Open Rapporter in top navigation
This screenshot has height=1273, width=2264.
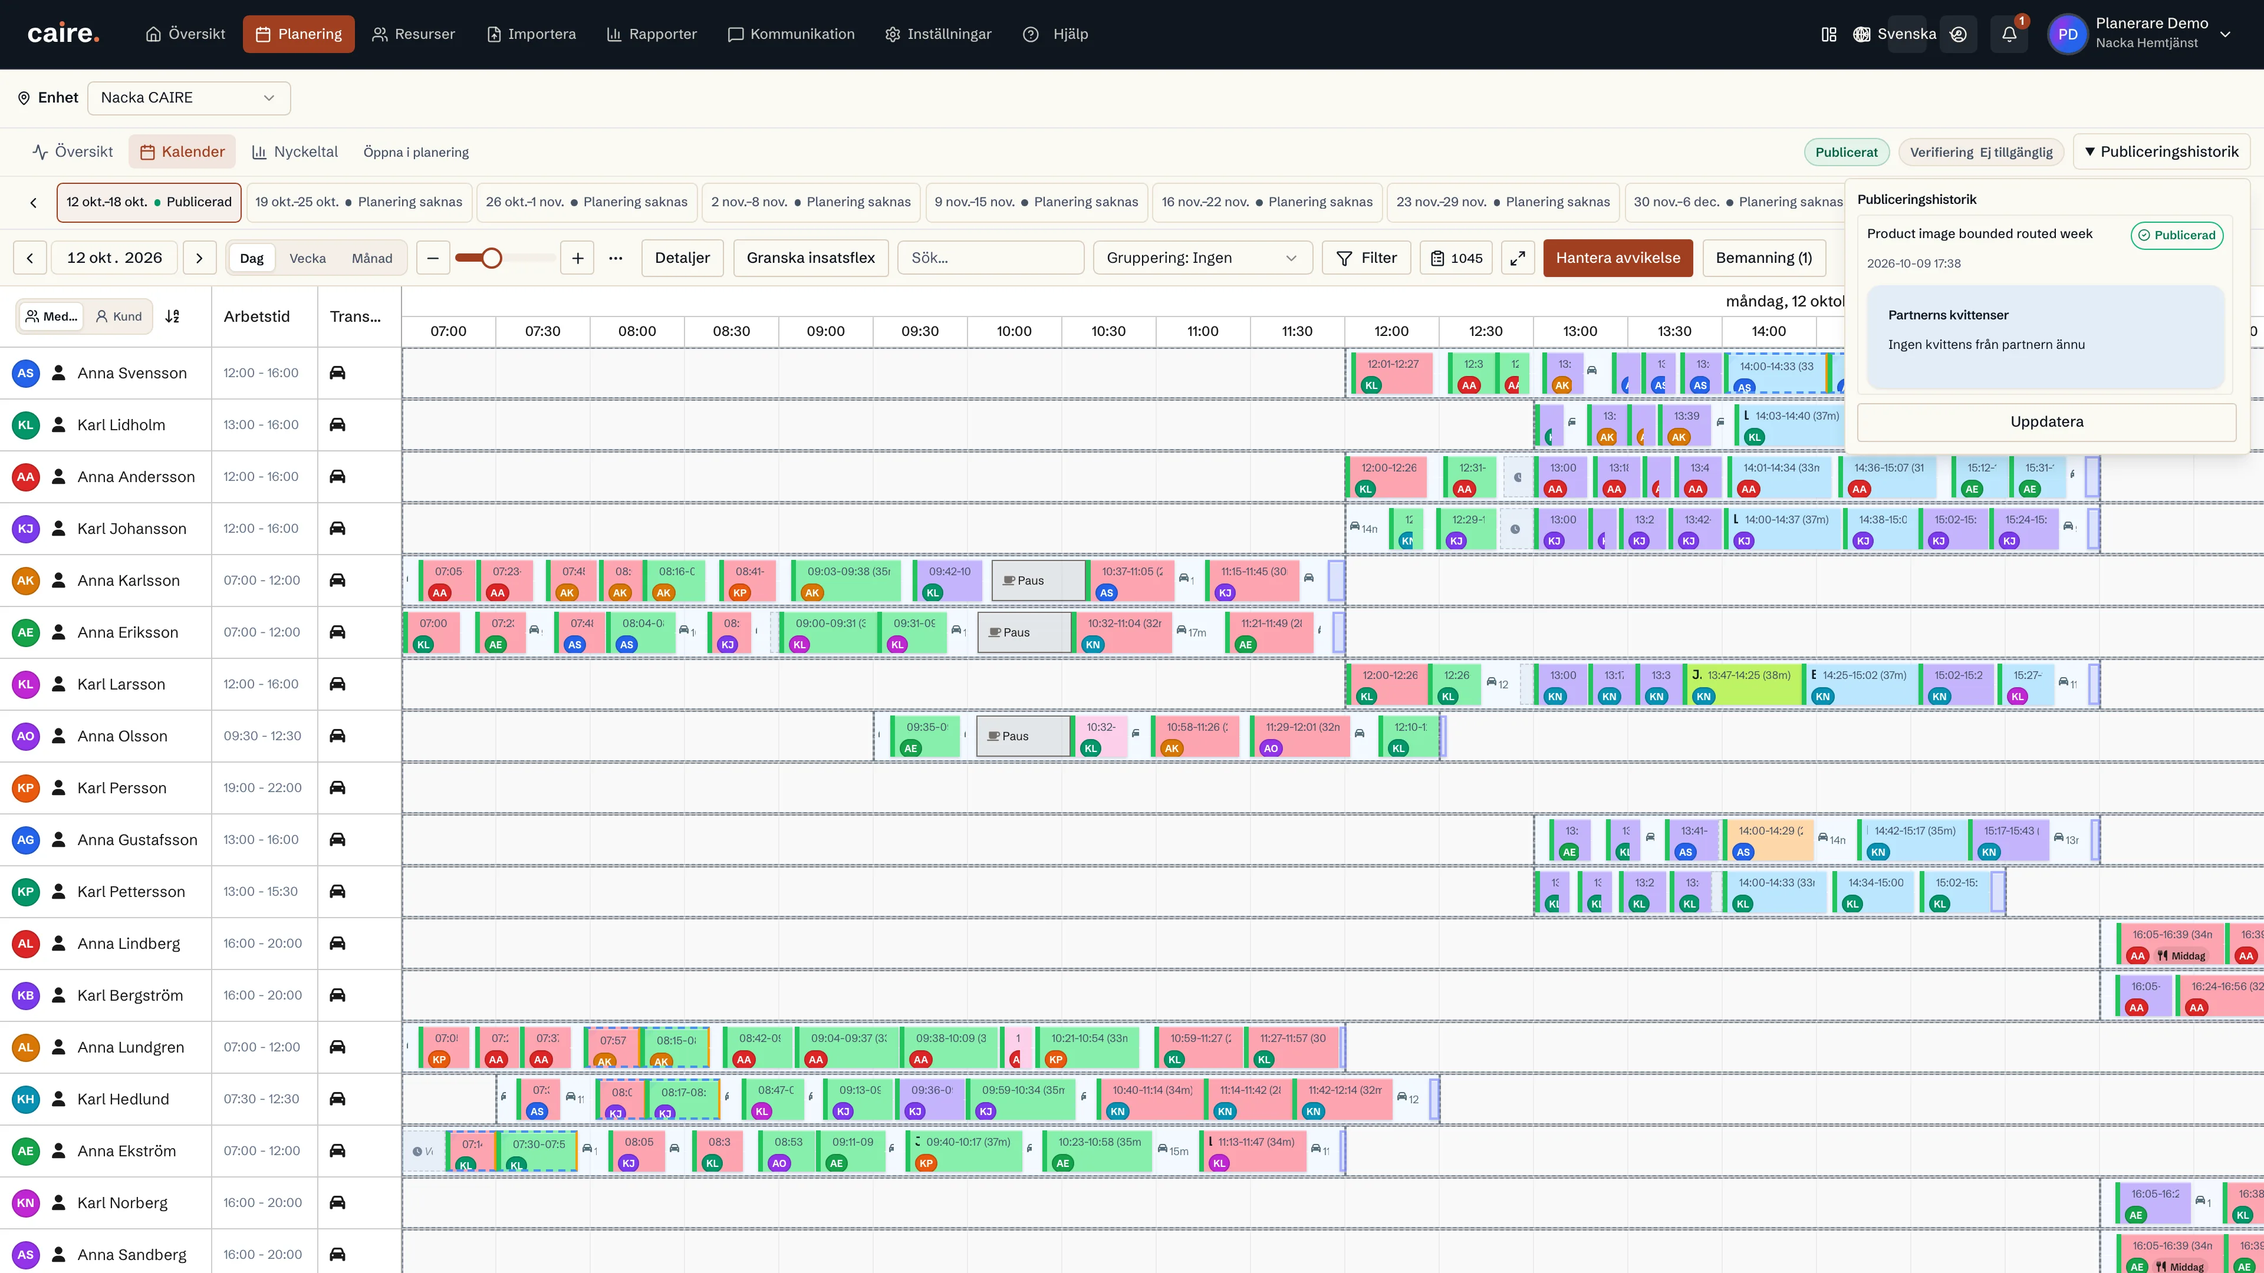651,34
